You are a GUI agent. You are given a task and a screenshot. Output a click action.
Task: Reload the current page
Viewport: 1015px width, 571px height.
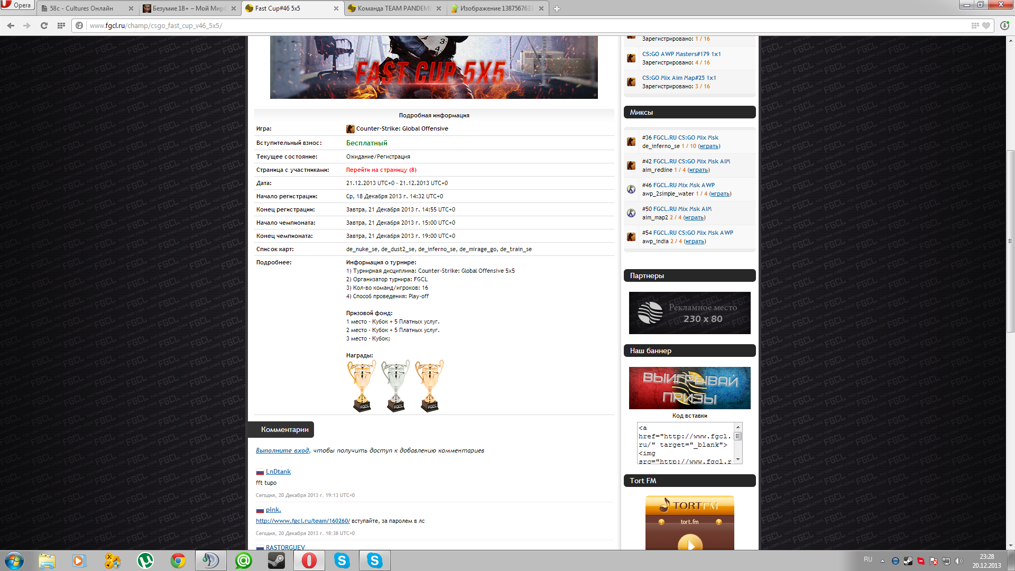[x=44, y=25]
